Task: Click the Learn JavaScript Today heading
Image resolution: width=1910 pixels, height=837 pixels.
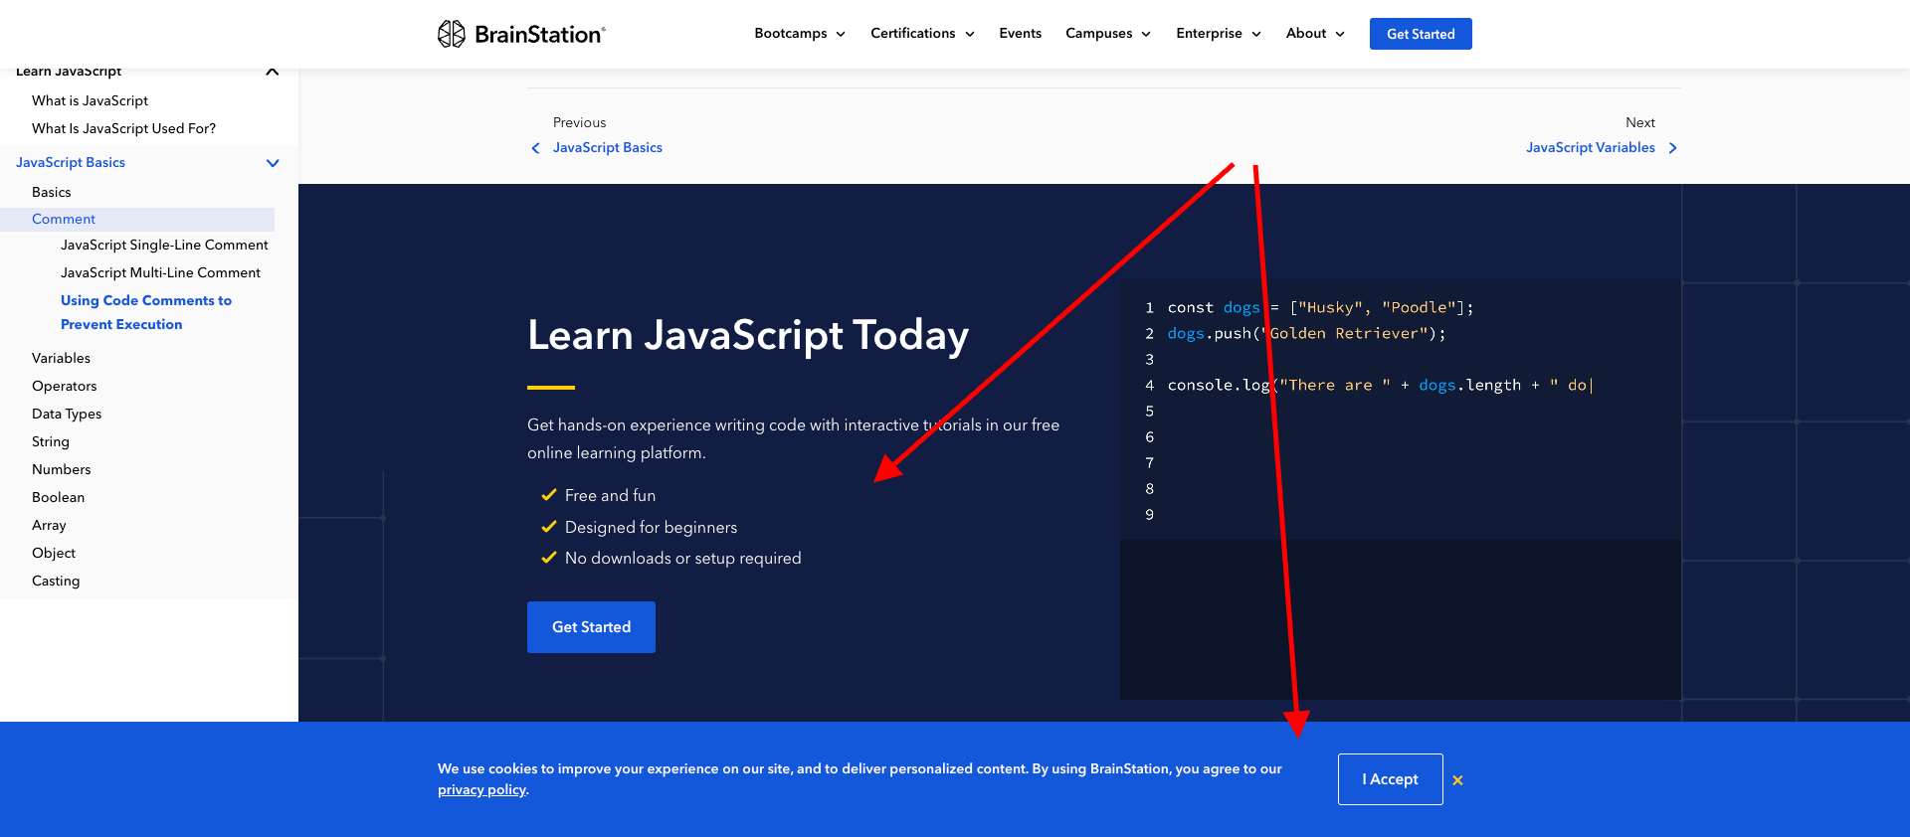Action: pyautogui.click(x=748, y=336)
